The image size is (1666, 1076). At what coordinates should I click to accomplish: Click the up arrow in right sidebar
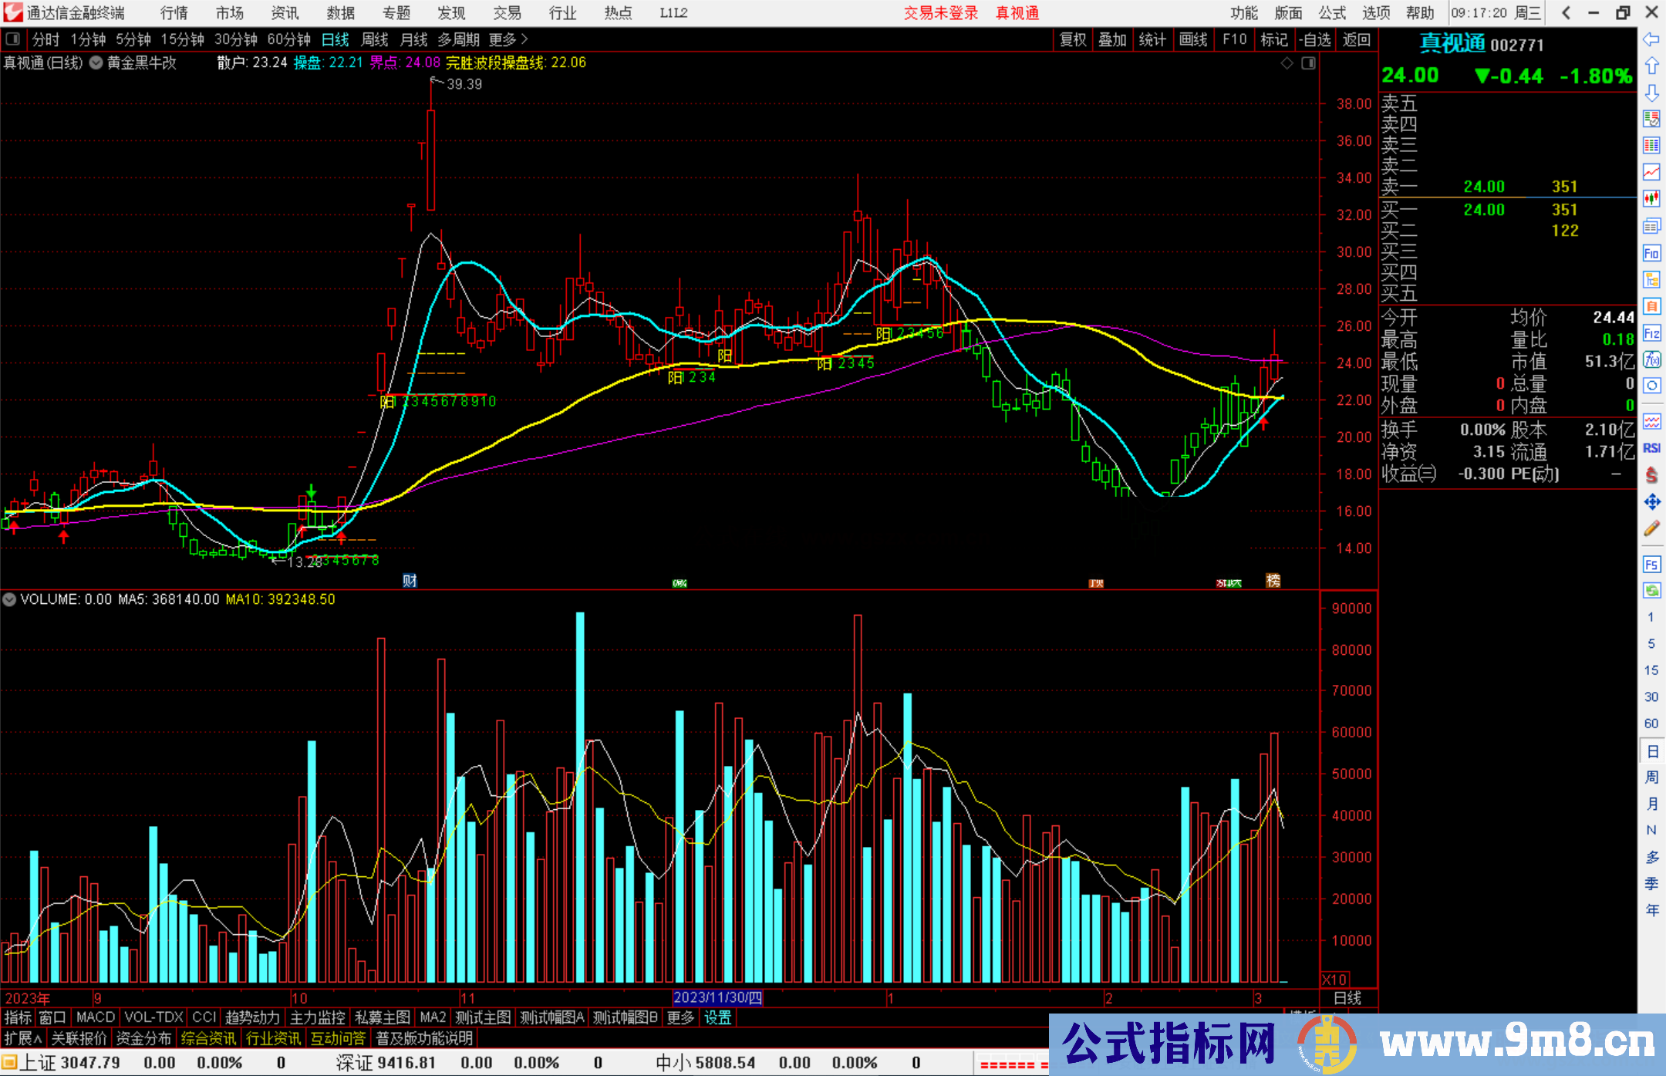pos(1651,66)
